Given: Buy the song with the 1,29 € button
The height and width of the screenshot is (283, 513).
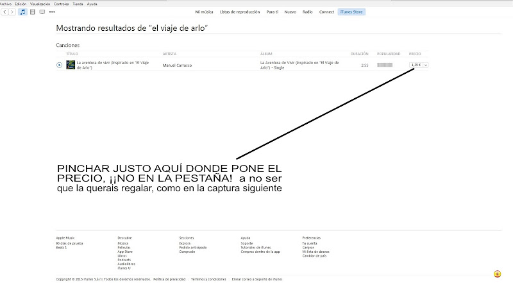Looking at the screenshot, I should pos(416,65).
